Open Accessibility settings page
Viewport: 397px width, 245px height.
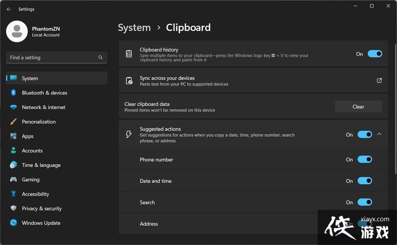57,194
